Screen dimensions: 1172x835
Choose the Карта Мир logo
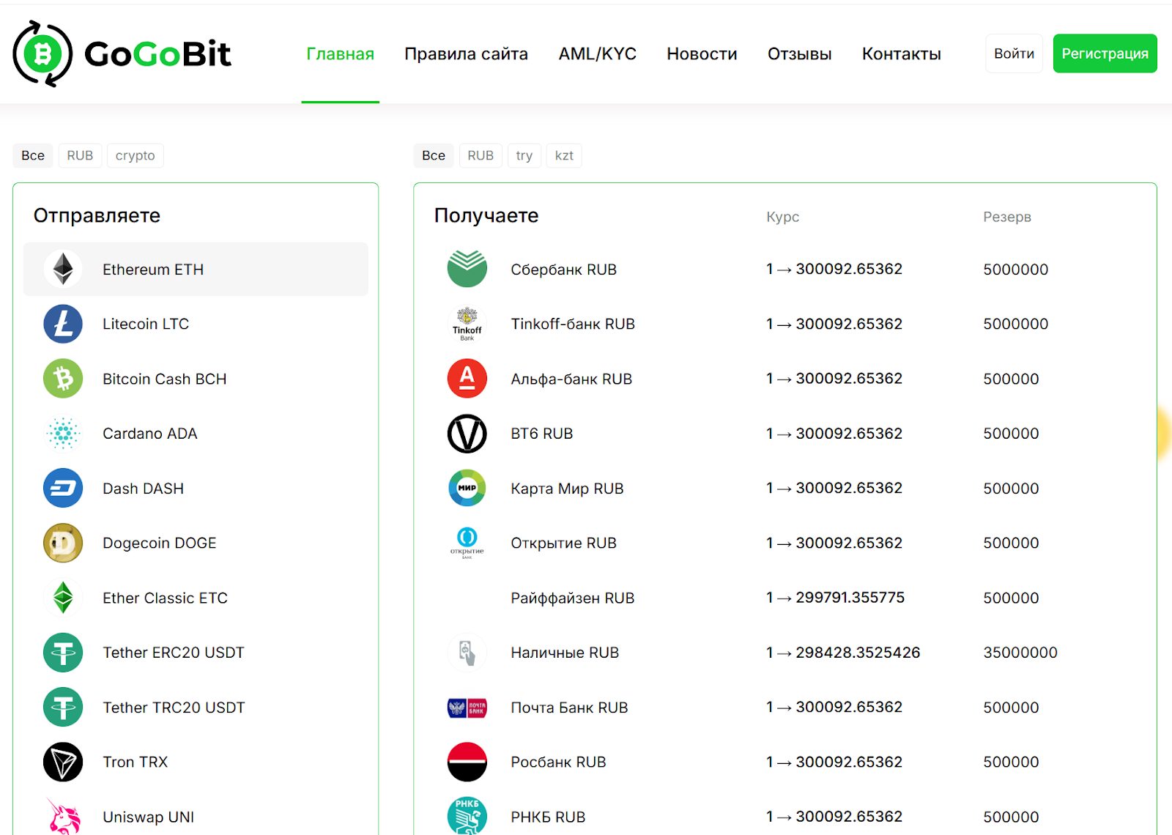[x=467, y=488]
